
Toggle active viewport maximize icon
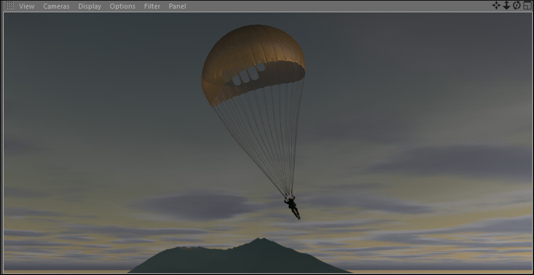(527, 6)
